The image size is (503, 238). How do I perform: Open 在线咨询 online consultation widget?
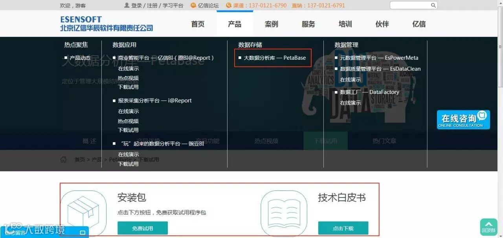(463, 119)
